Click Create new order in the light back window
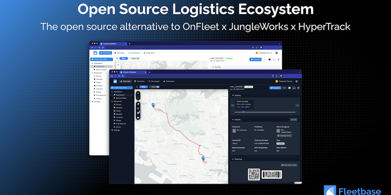391x195 pixels. click(102, 59)
